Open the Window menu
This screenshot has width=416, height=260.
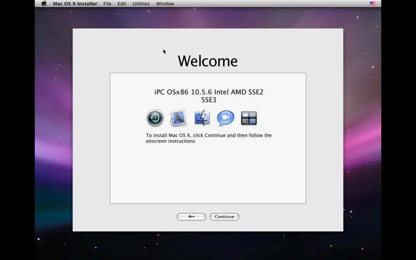165,4
